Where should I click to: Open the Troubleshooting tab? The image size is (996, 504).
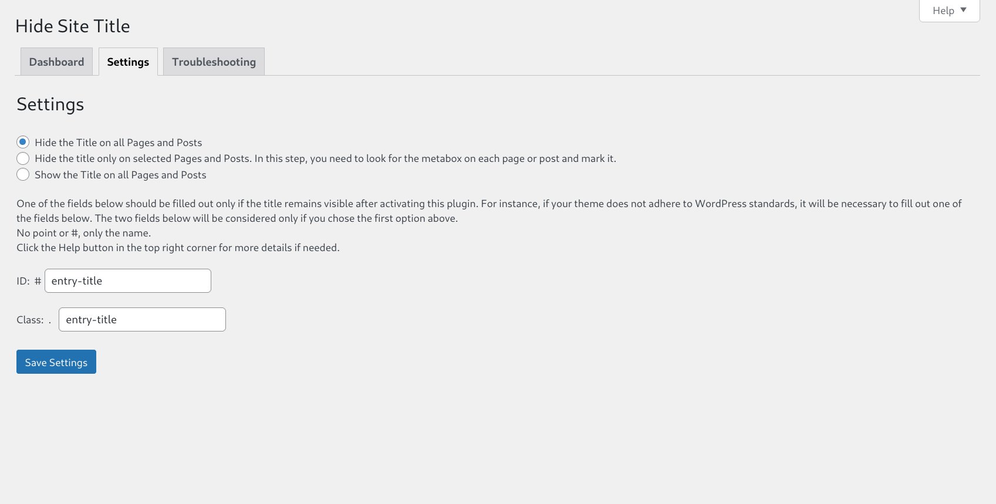point(214,62)
